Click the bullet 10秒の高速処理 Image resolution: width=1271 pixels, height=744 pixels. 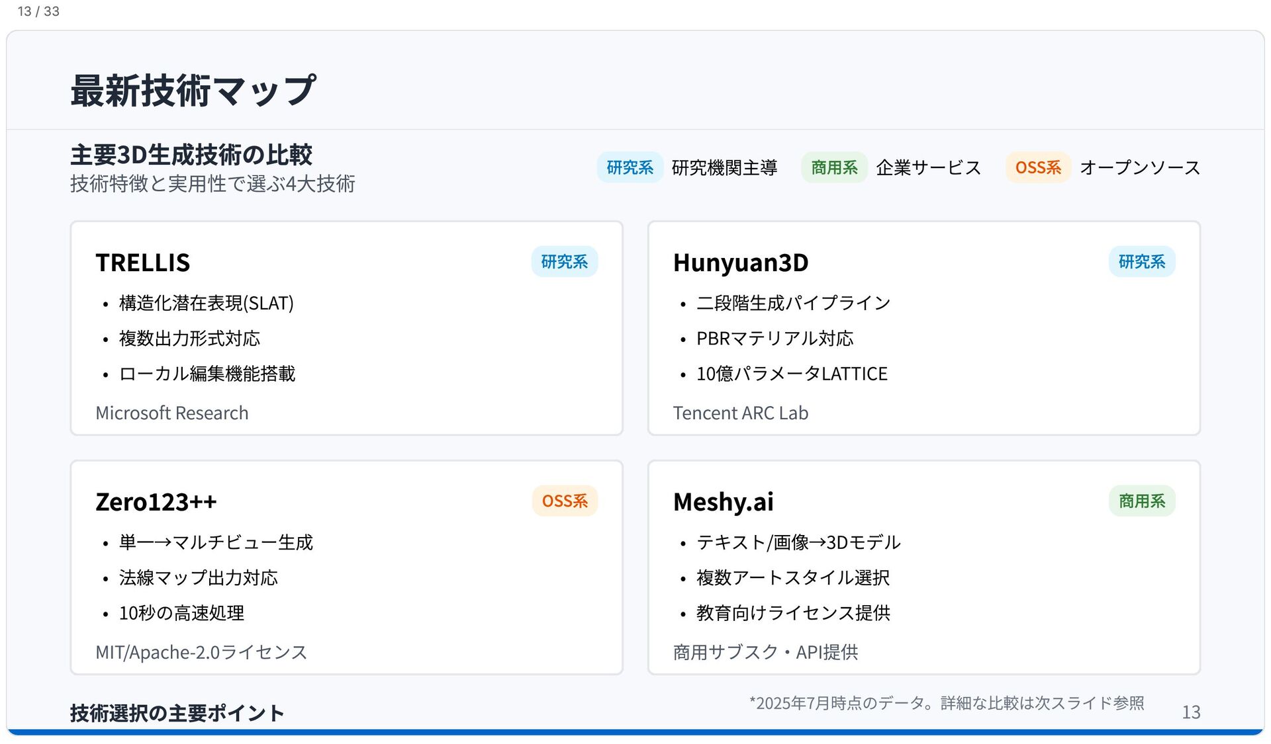[181, 613]
